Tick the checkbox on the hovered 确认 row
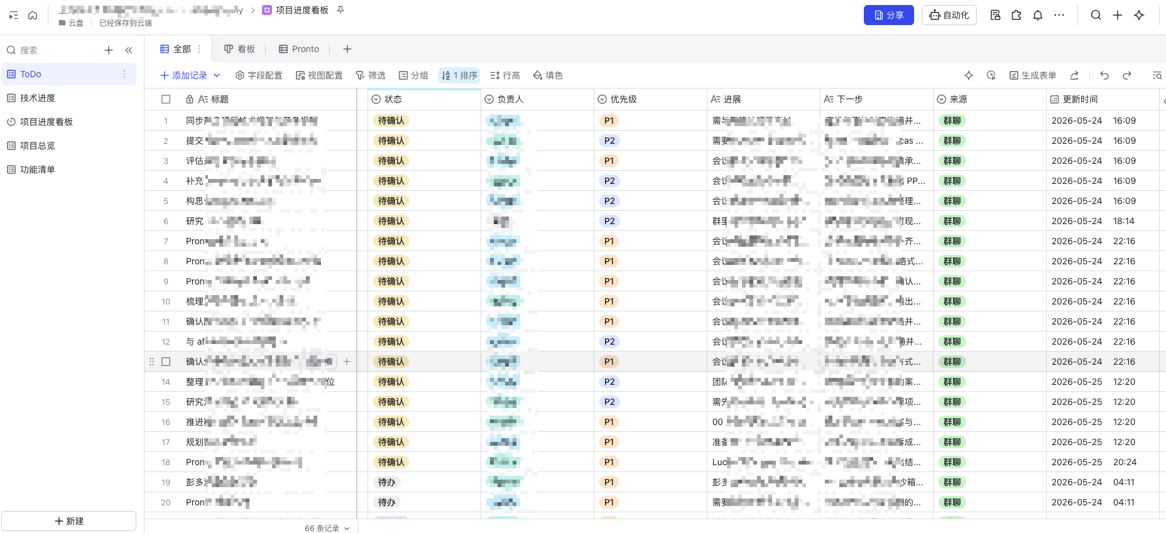The height and width of the screenshot is (533, 1166). point(166,362)
